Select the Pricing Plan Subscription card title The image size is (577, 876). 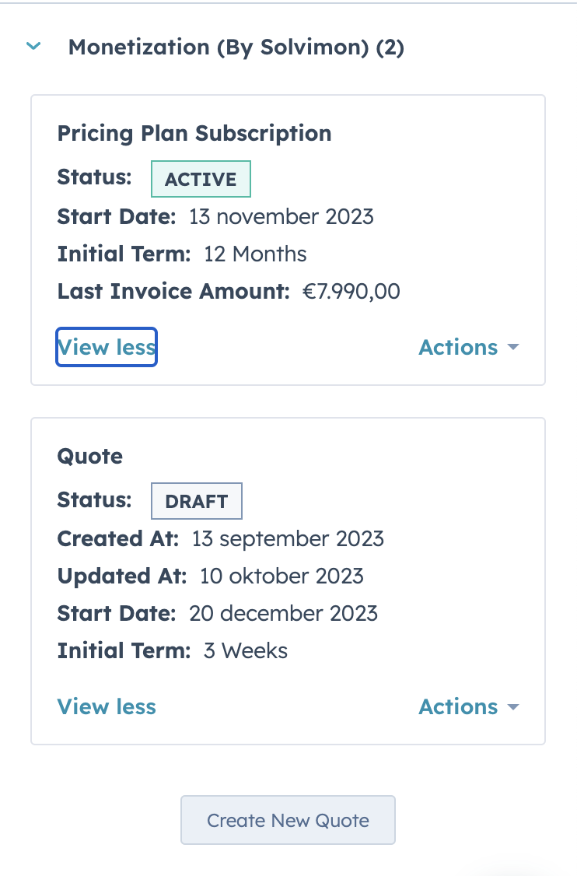pos(194,133)
